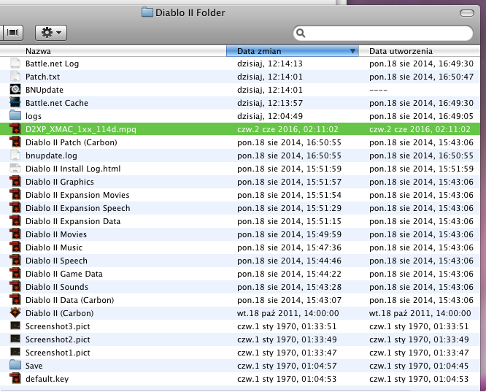
Task: Select the Patch.txt file name
Action: pyautogui.click(x=43, y=77)
